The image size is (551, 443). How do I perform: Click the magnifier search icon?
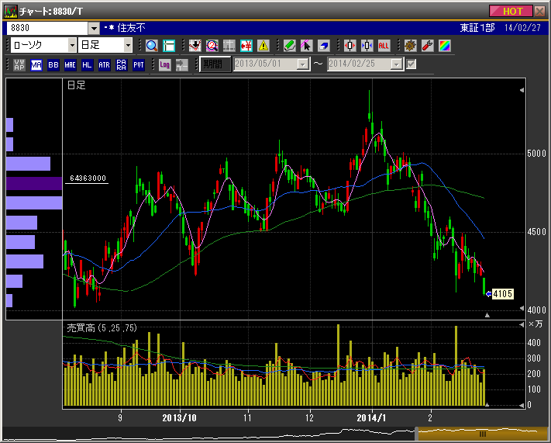(151, 46)
